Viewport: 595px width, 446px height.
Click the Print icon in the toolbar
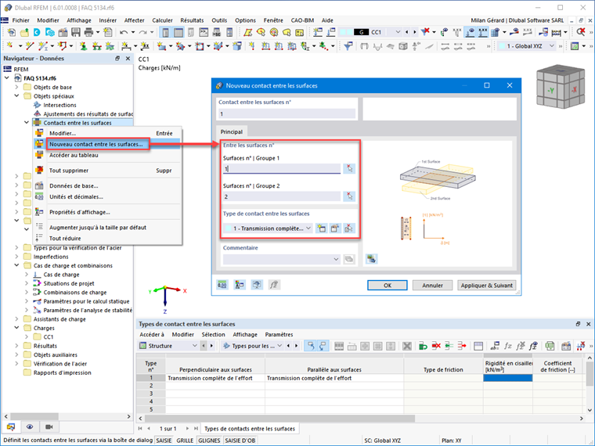click(88, 32)
